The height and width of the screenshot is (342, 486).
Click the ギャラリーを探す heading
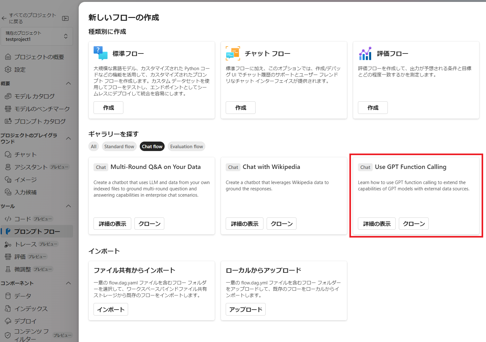coord(113,134)
